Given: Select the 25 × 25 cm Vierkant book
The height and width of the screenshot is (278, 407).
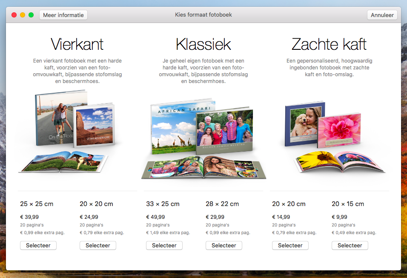Looking at the screenshot, I should click(x=38, y=246).
